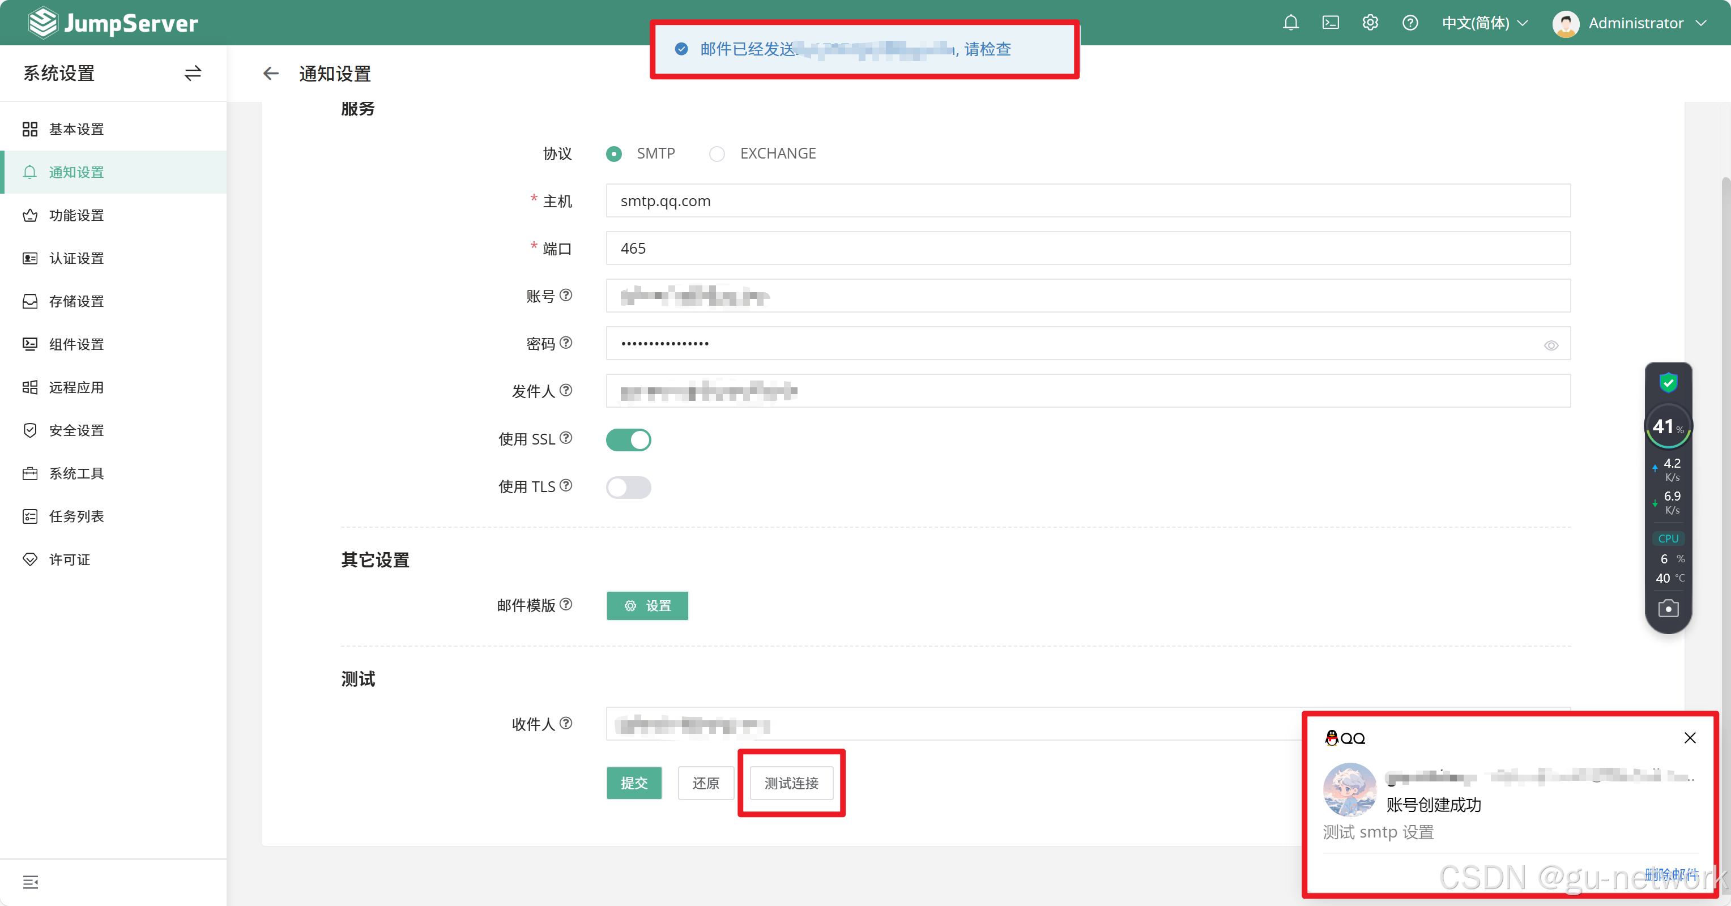This screenshot has height=906, width=1731.
Task: Enable the 使用 TLS switch
Action: pyautogui.click(x=628, y=487)
